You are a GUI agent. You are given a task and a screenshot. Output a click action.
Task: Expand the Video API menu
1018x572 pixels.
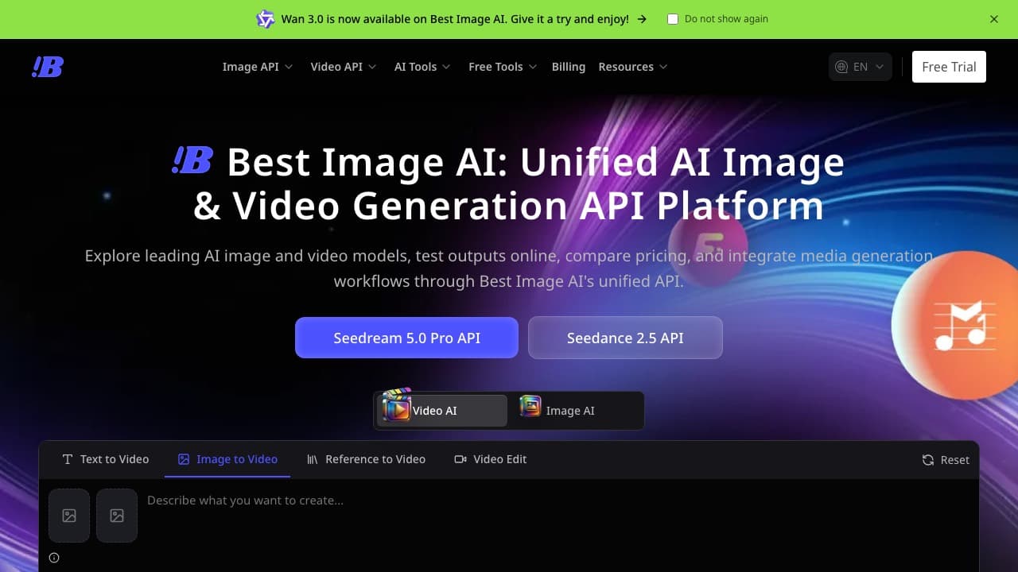344,67
